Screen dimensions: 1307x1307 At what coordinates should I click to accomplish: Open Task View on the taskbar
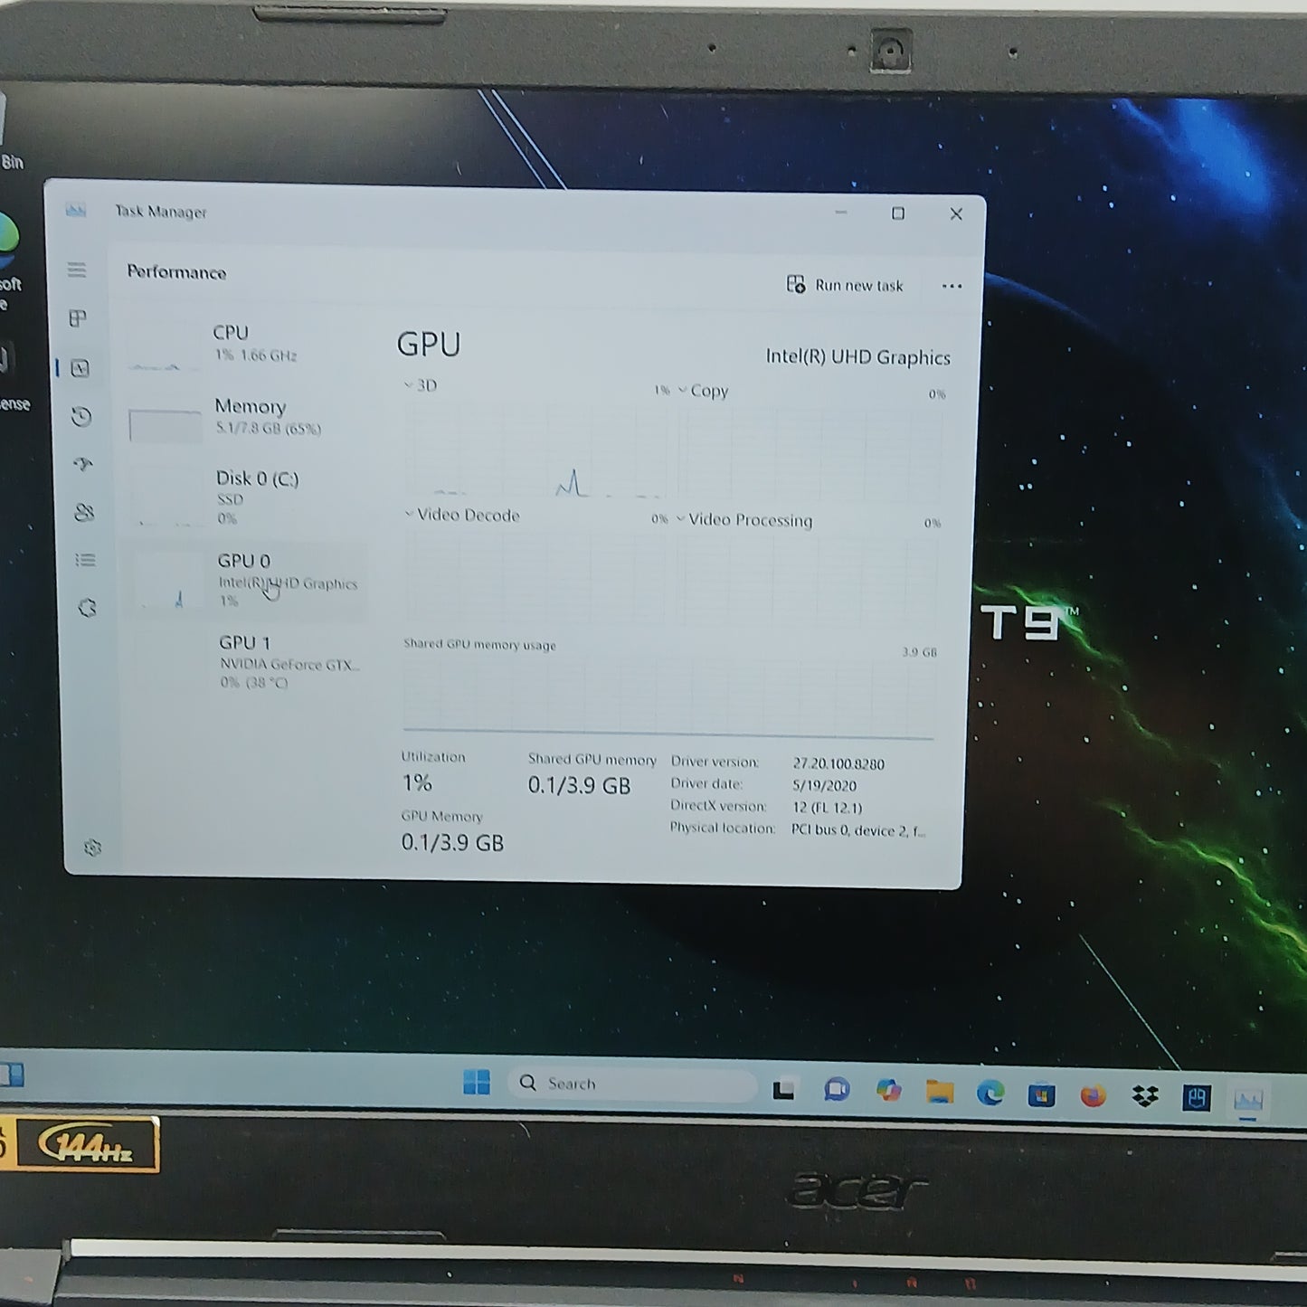[783, 1090]
